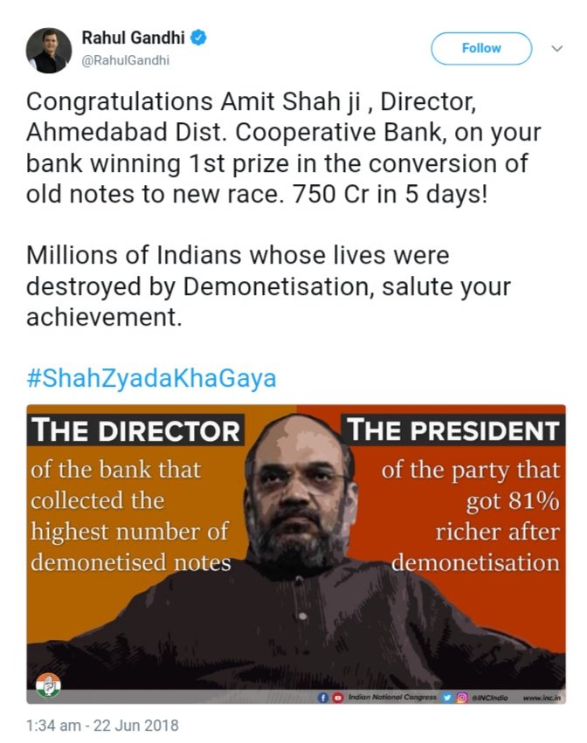Click THE DIRECTOR heading in image
The height and width of the screenshot is (743, 587).
tap(136, 430)
